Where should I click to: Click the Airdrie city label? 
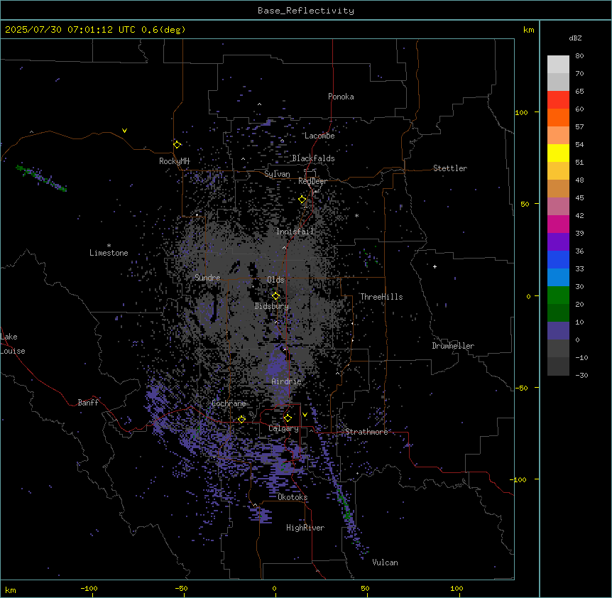tap(287, 381)
